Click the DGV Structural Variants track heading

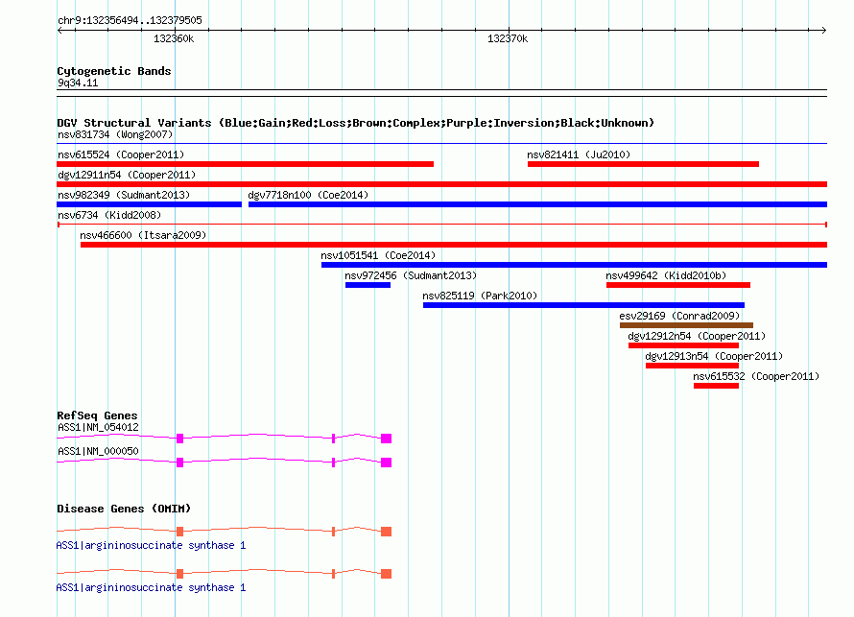[x=355, y=123]
